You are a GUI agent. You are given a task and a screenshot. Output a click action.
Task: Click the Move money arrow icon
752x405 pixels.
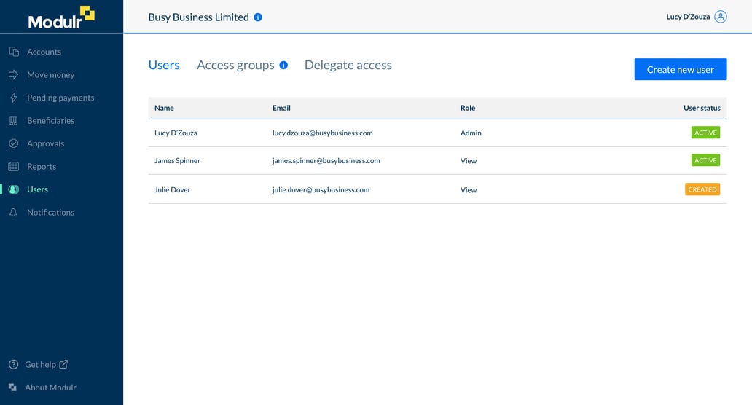pyautogui.click(x=14, y=75)
